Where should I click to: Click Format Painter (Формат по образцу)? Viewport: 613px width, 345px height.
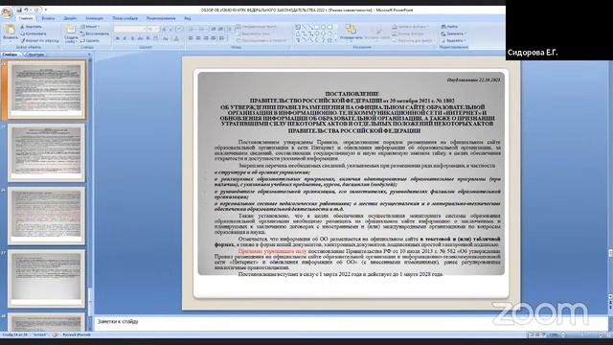[40, 40]
